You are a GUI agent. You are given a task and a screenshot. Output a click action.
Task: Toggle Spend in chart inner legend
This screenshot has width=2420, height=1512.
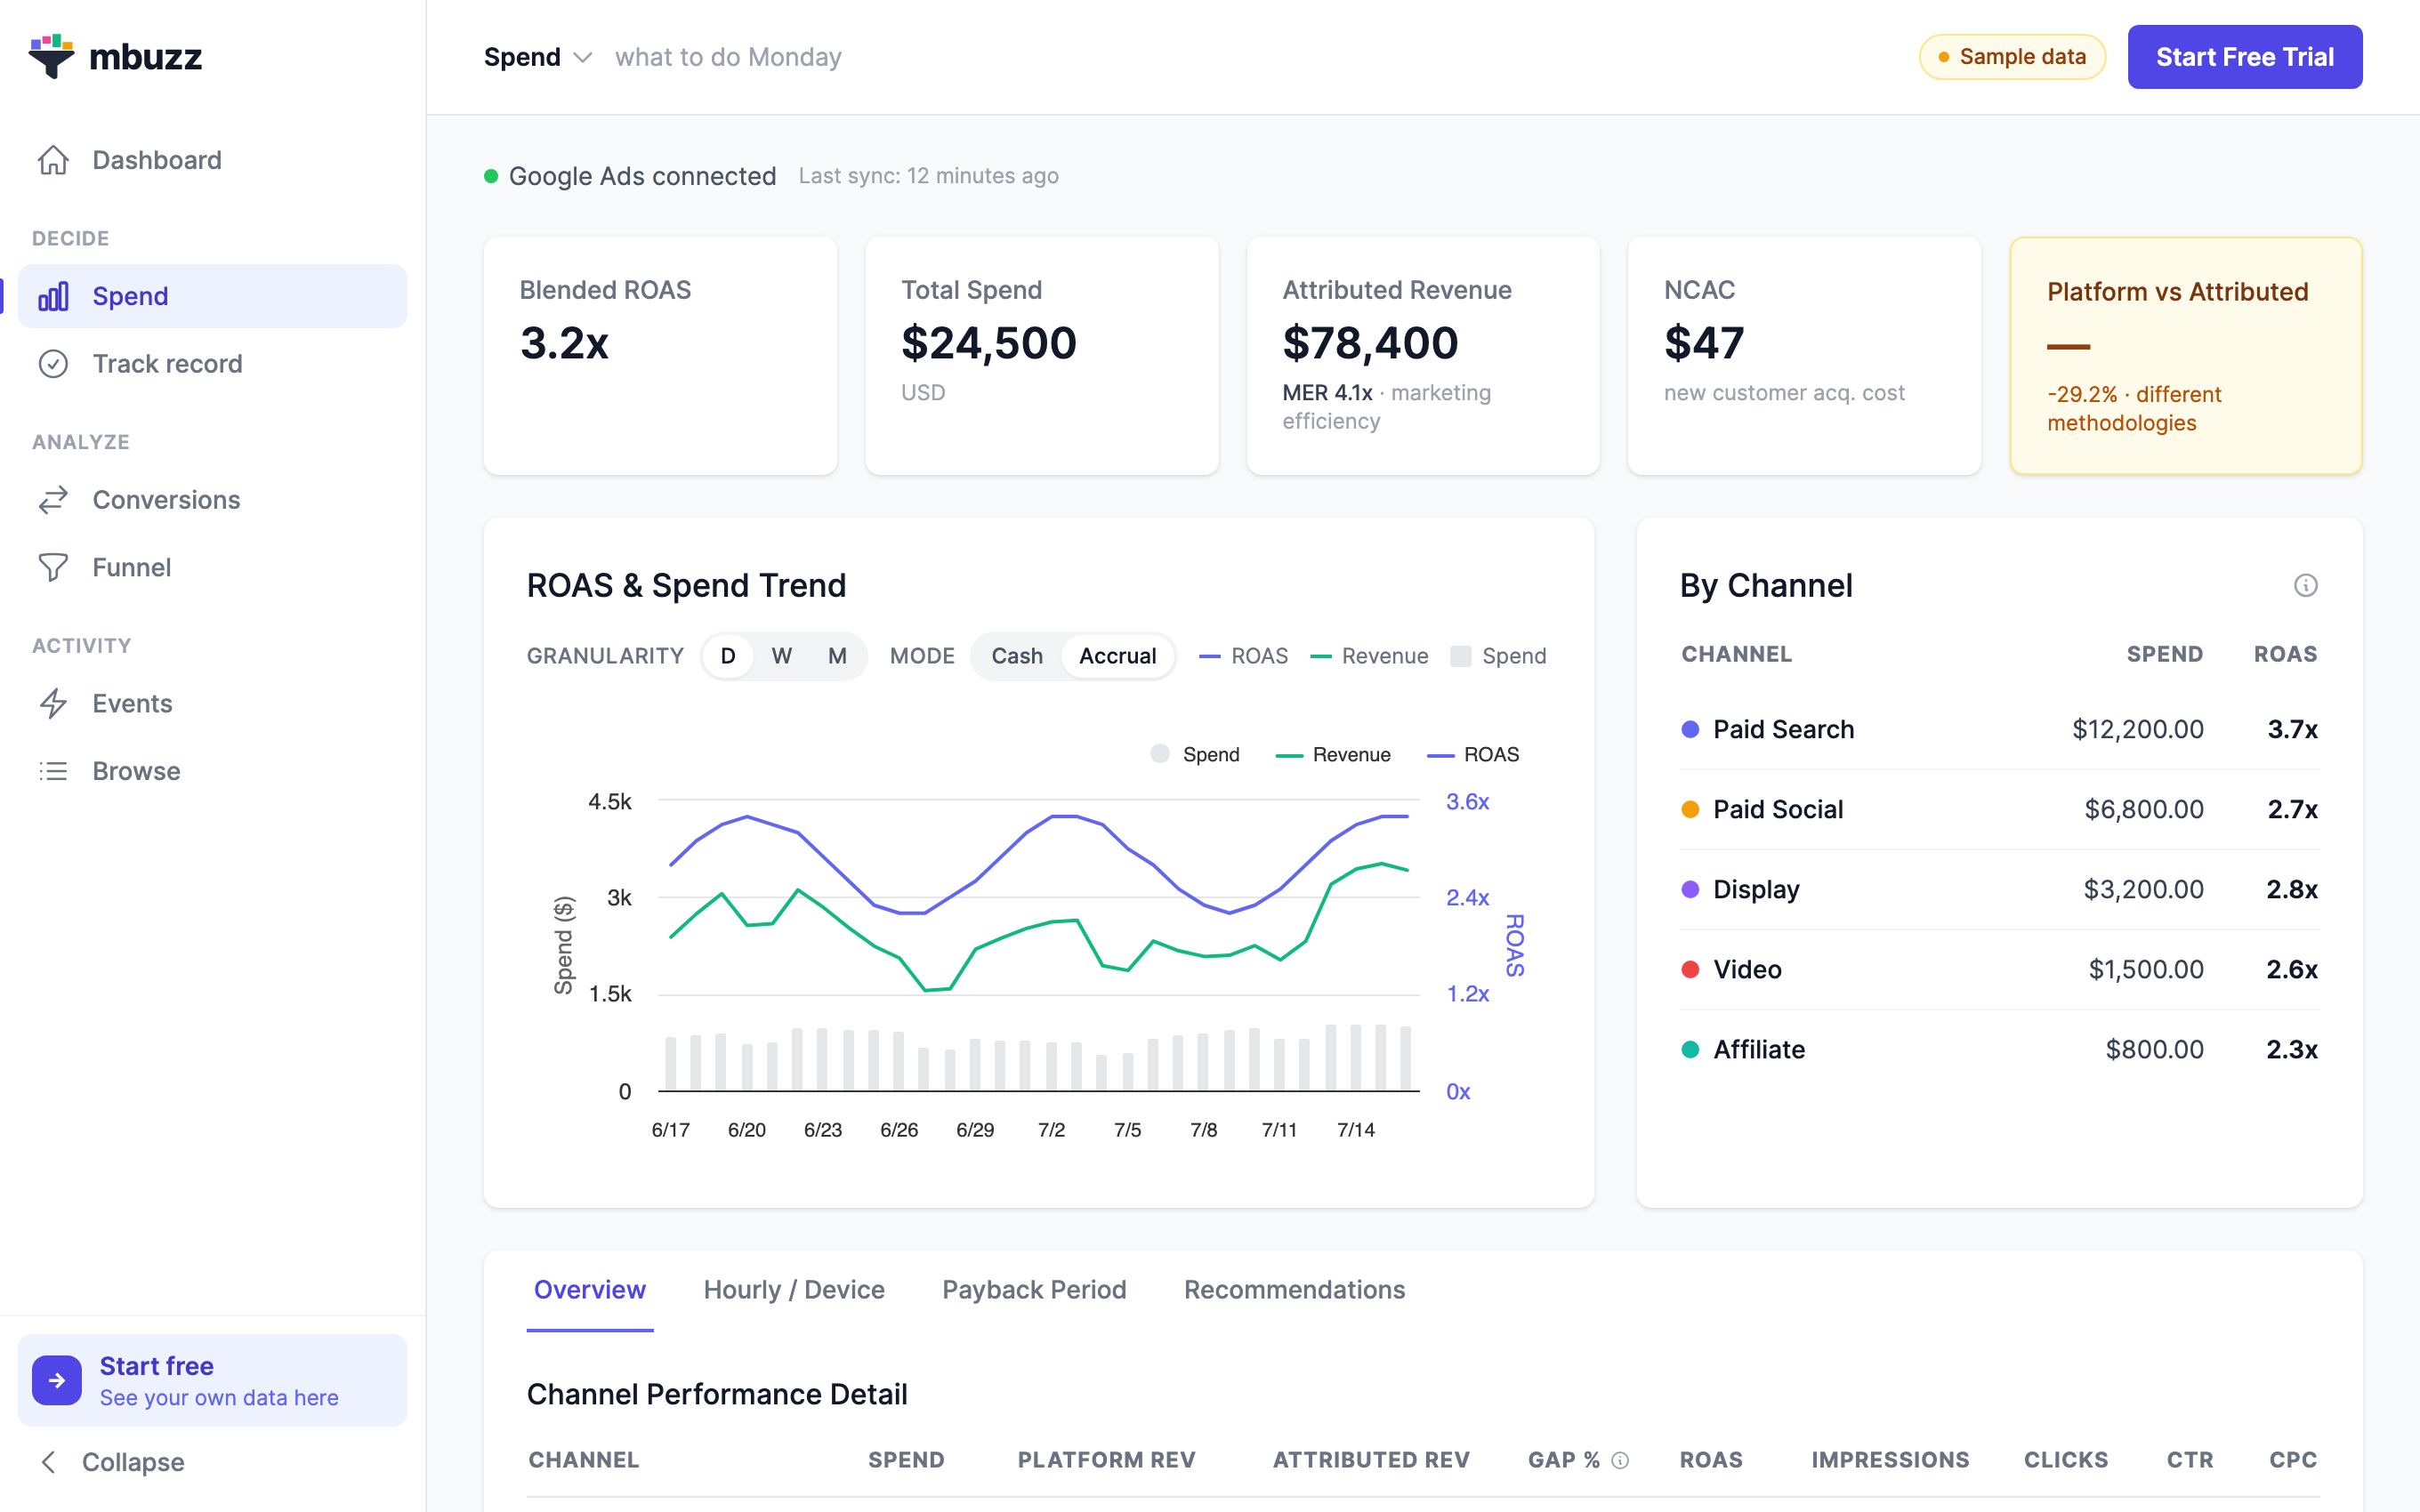tap(1194, 754)
